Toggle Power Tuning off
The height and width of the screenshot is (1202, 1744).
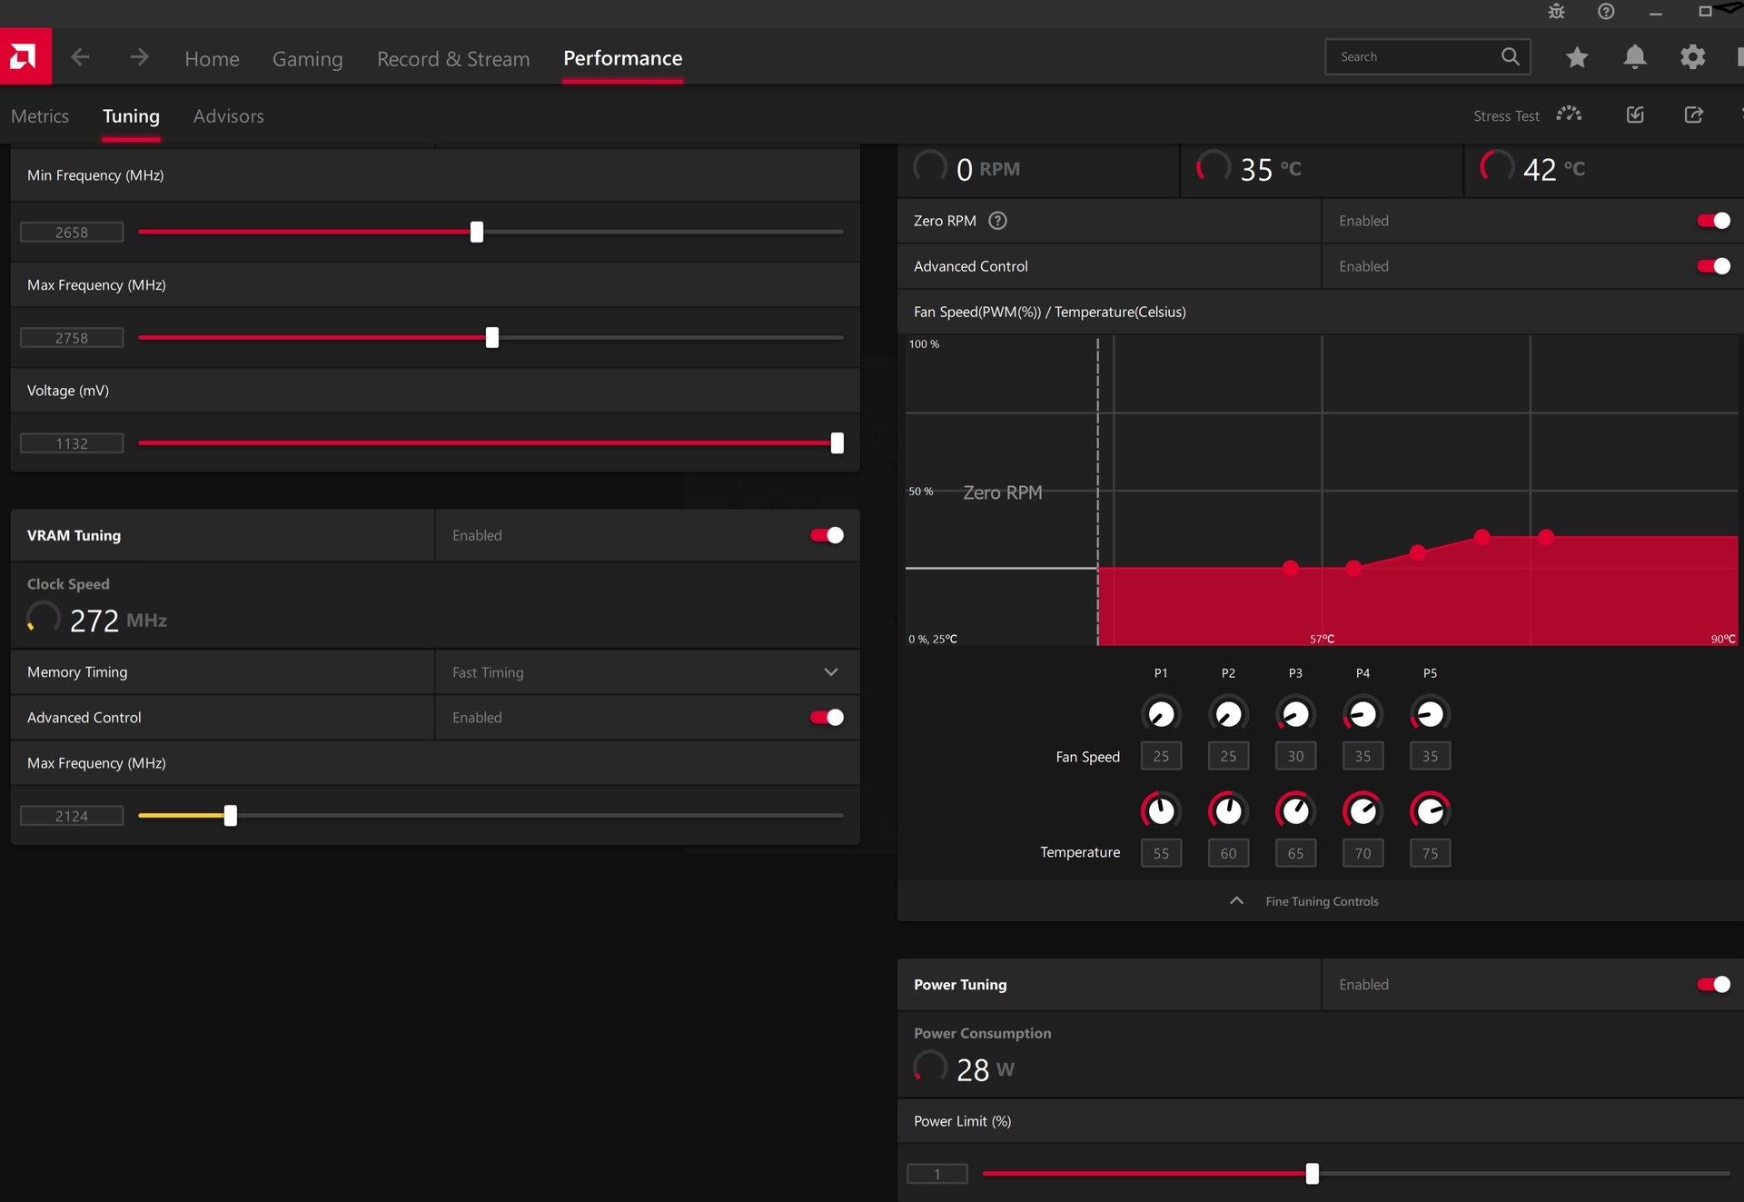pos(1713,984)
